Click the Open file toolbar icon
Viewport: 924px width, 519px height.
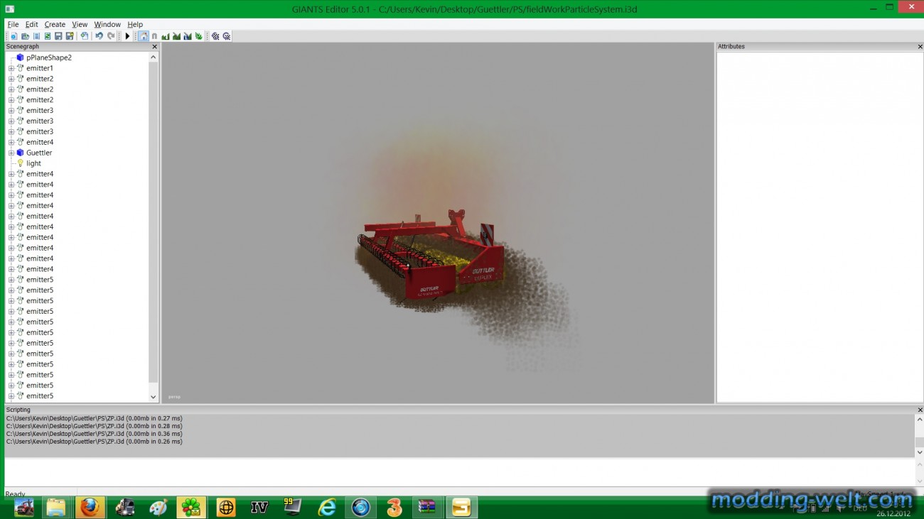click(x=25, y=36)
